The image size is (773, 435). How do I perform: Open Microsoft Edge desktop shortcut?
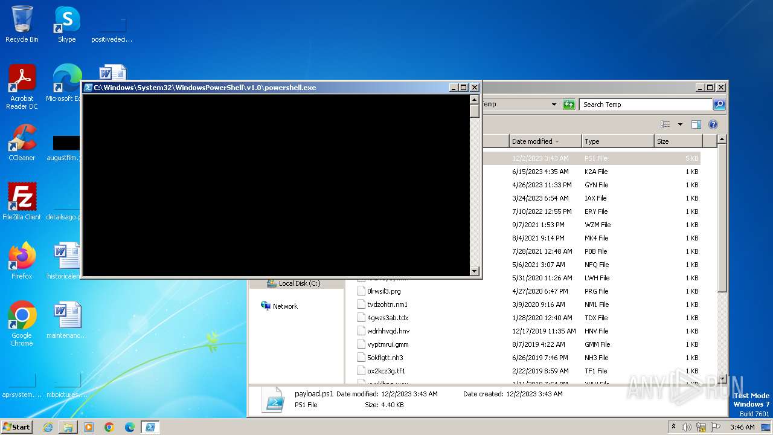click(65, 83)
